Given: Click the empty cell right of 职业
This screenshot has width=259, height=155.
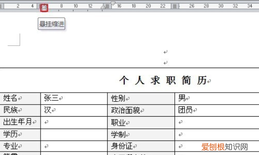Looking at the screenshot, I should [x=217, y=123].
